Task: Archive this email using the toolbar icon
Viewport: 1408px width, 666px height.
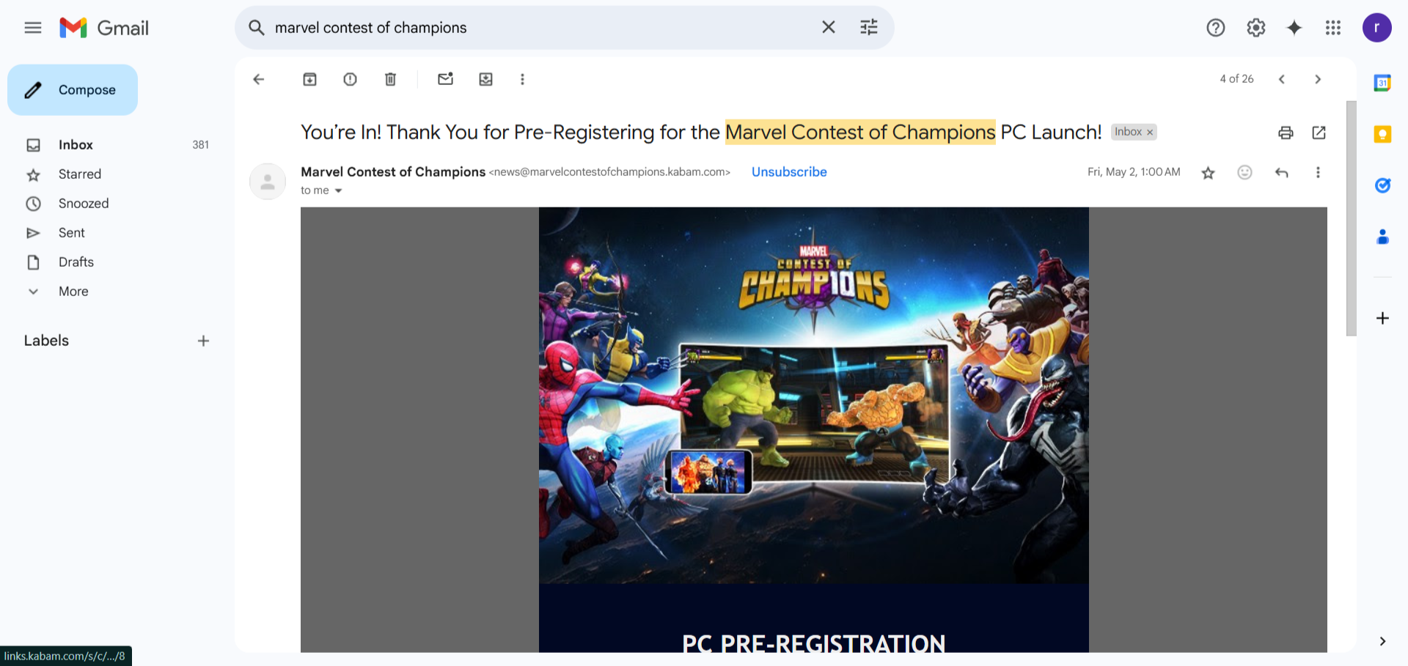Action: pos(309,79)
